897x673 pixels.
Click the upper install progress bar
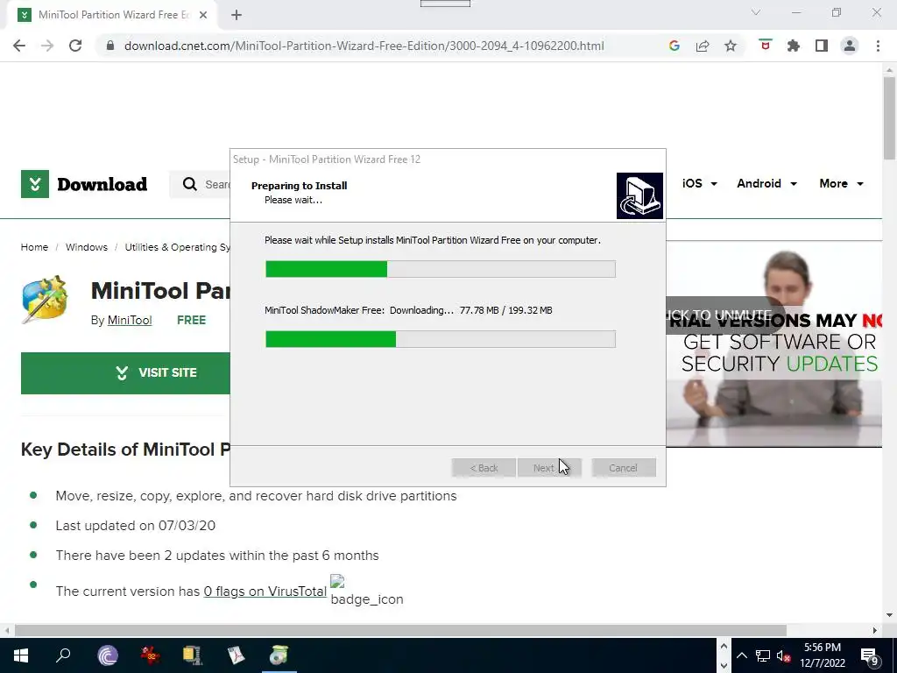point(441,269)
